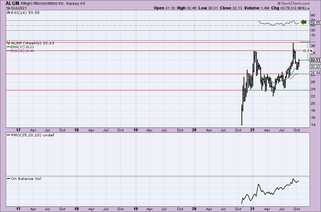Screen dimensions: 321x212
Task: Click the Nasdaq GS exchange label
Action: pos(76,4)
